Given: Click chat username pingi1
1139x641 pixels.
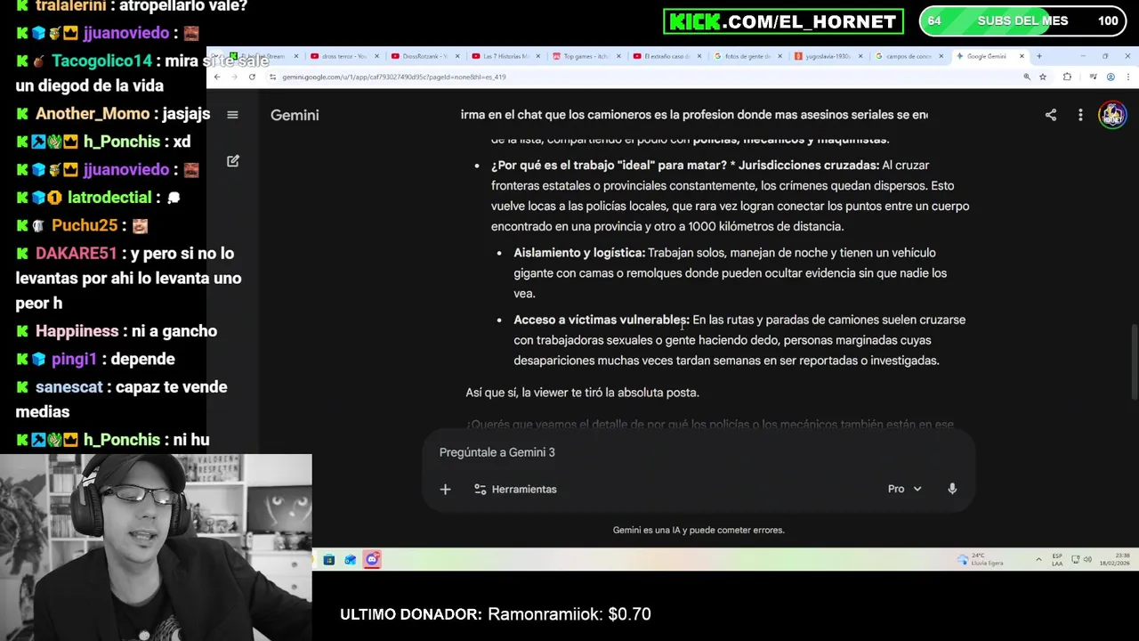Looking at the screenshot, I should tap(74, 359).
